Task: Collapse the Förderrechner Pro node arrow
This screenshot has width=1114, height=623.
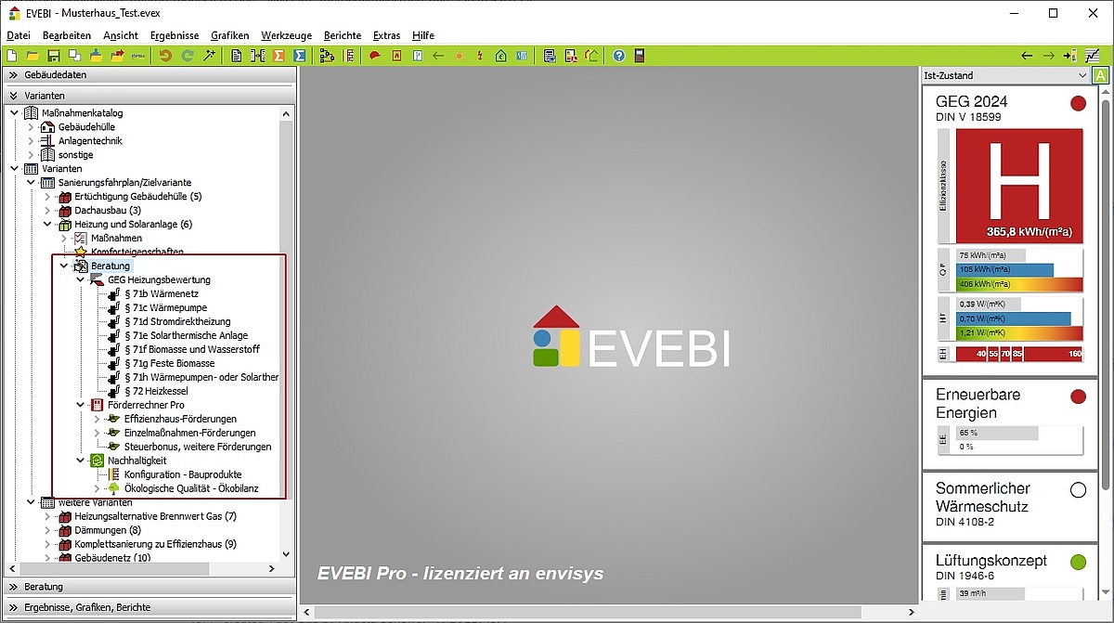Action: point(81,405)
